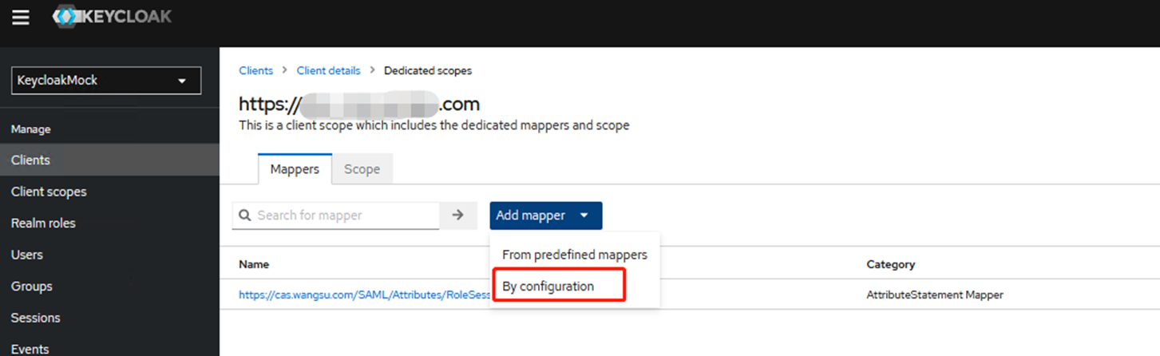This screenshot has width=1160, height=356.
Task: Click the Clients breadcrumb link
Action: pos(255,71)
